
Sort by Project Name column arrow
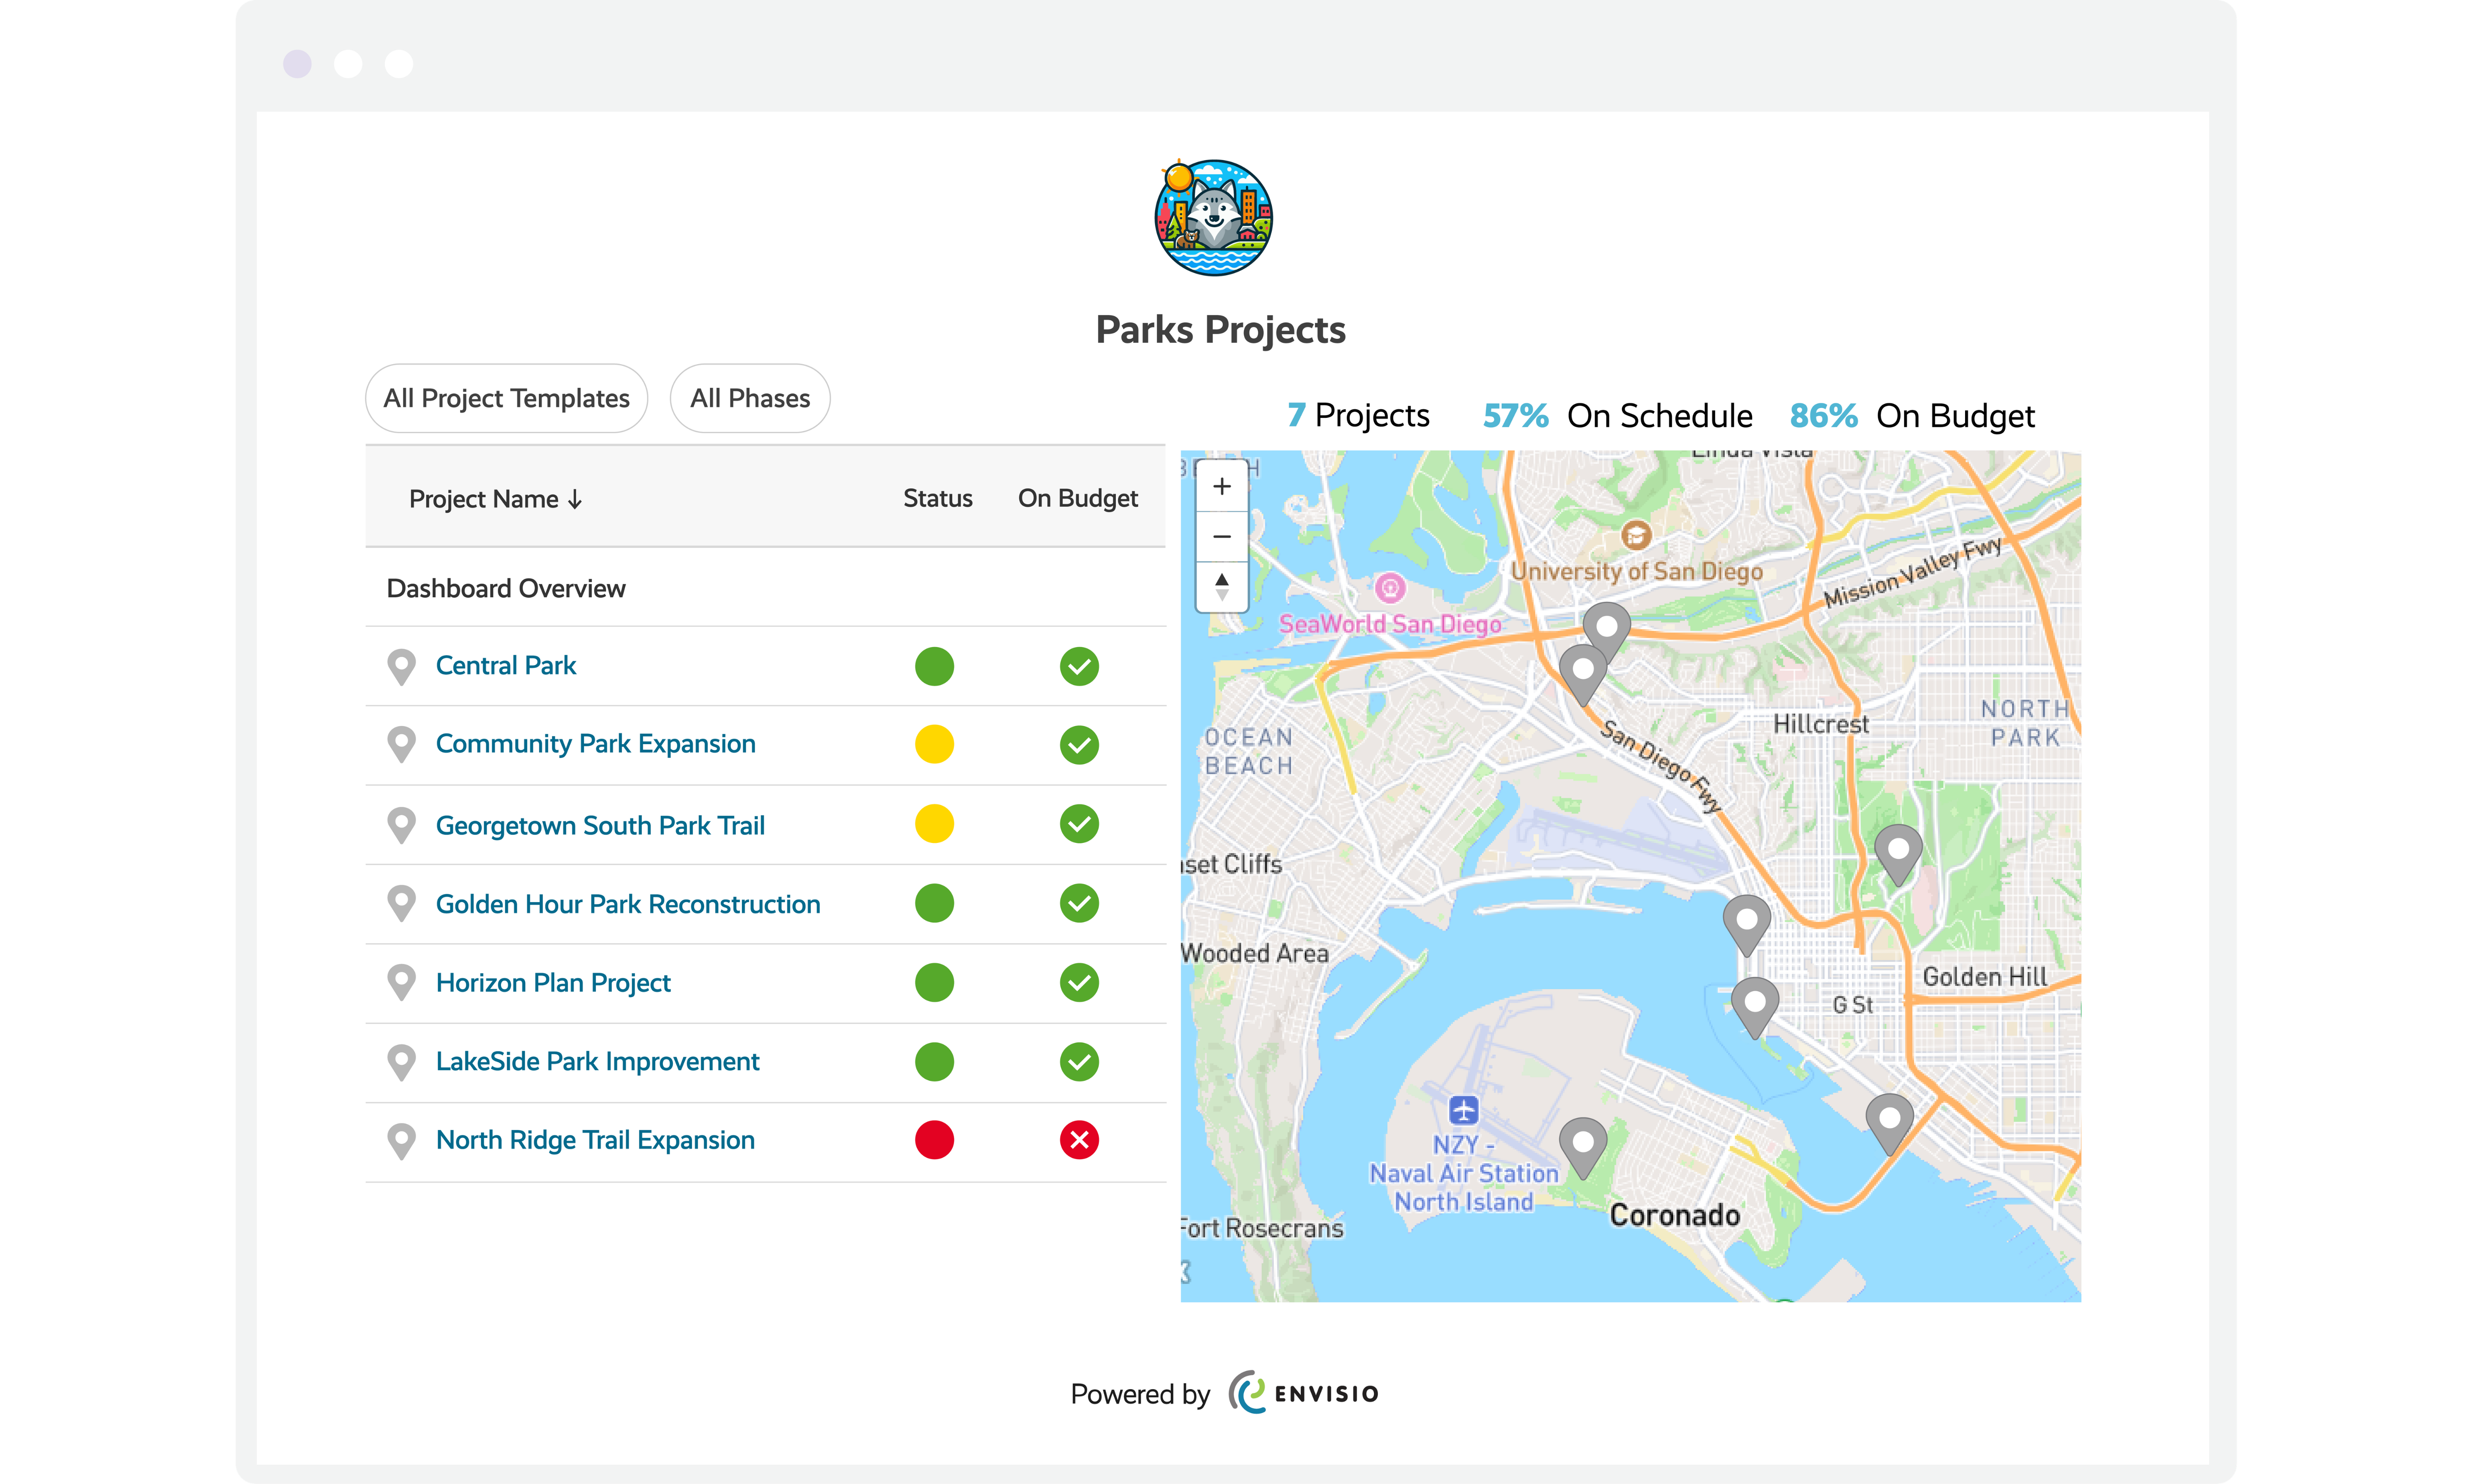point(575,499)
